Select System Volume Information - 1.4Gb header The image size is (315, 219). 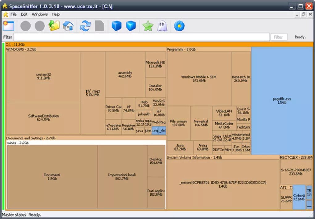click(x=223, y=157)
